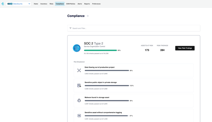
Task: Open the Reports menu item
Action: pos(87,4)
